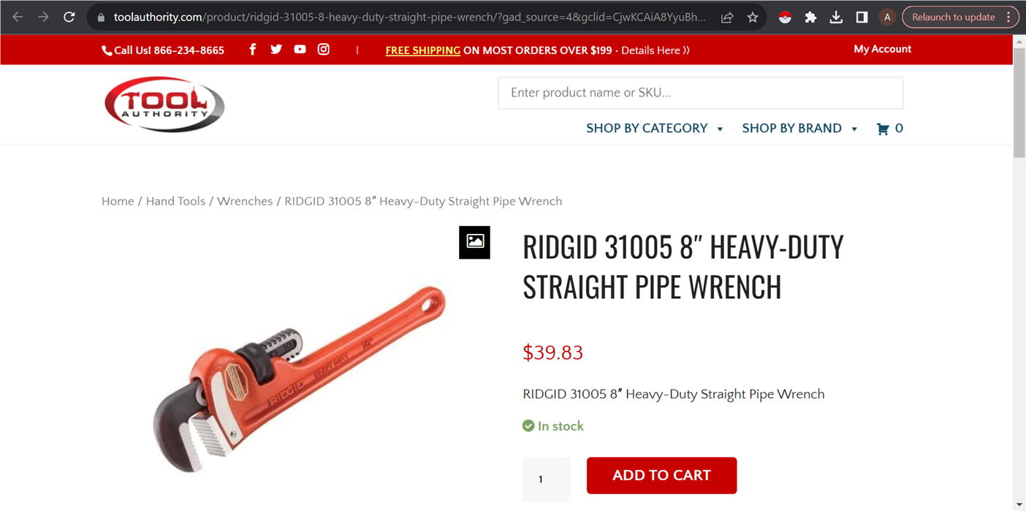Expand Shop By Brand dropdown
Screen dimensions: 1026x511
[x=800, y=129]
